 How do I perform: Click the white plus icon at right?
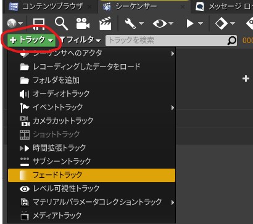[x=246, y=79]
